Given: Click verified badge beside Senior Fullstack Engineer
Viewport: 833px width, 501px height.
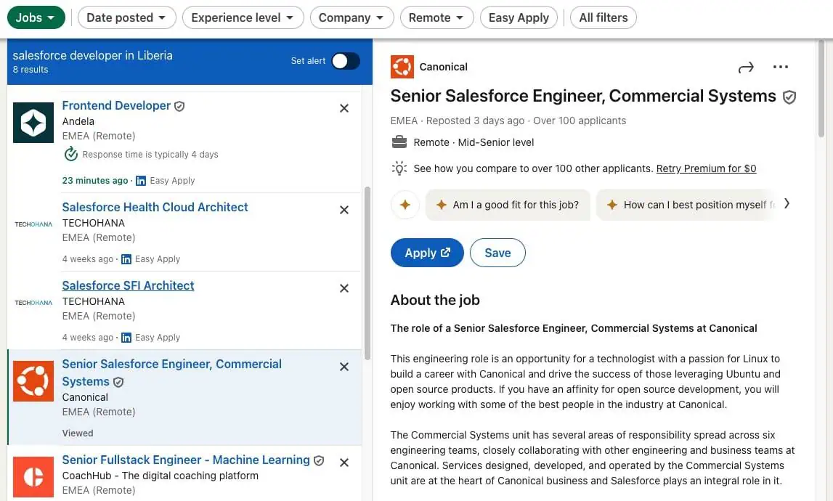Looking at the screenshot, I should coord(319,460).
